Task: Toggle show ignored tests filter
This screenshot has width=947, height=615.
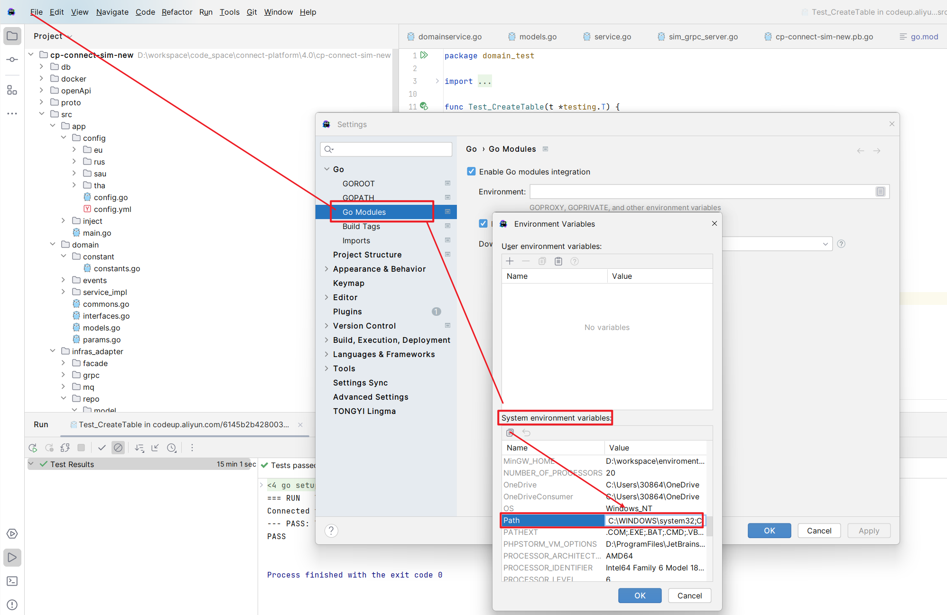Action: point(118,448)
